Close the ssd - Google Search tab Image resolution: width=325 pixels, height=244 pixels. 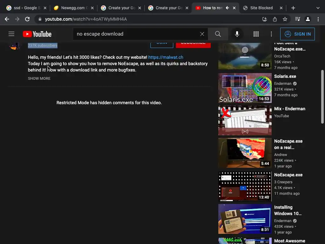[x=45, y=8]
